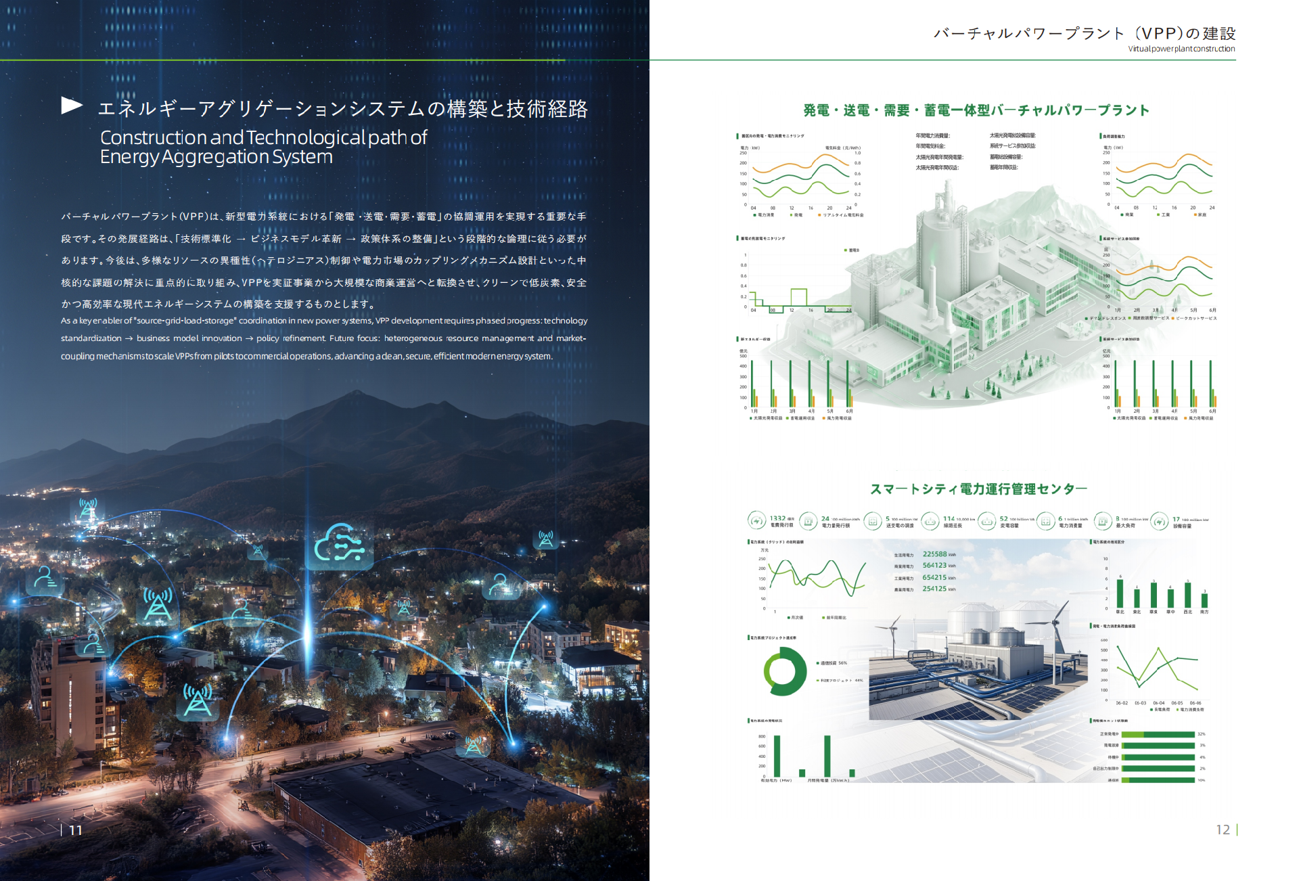
Task: Click the 華北 bar in regional chart
Action: (1120, 593)
